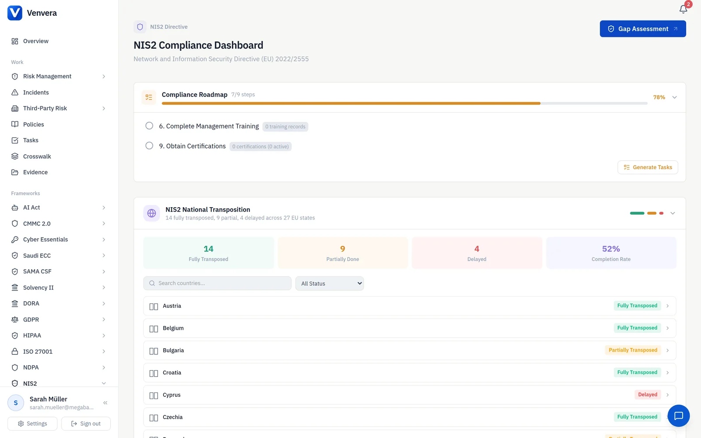Go to Policies section
The height and width of the screenshot is (438, 701).
click(x=59, y=124)
